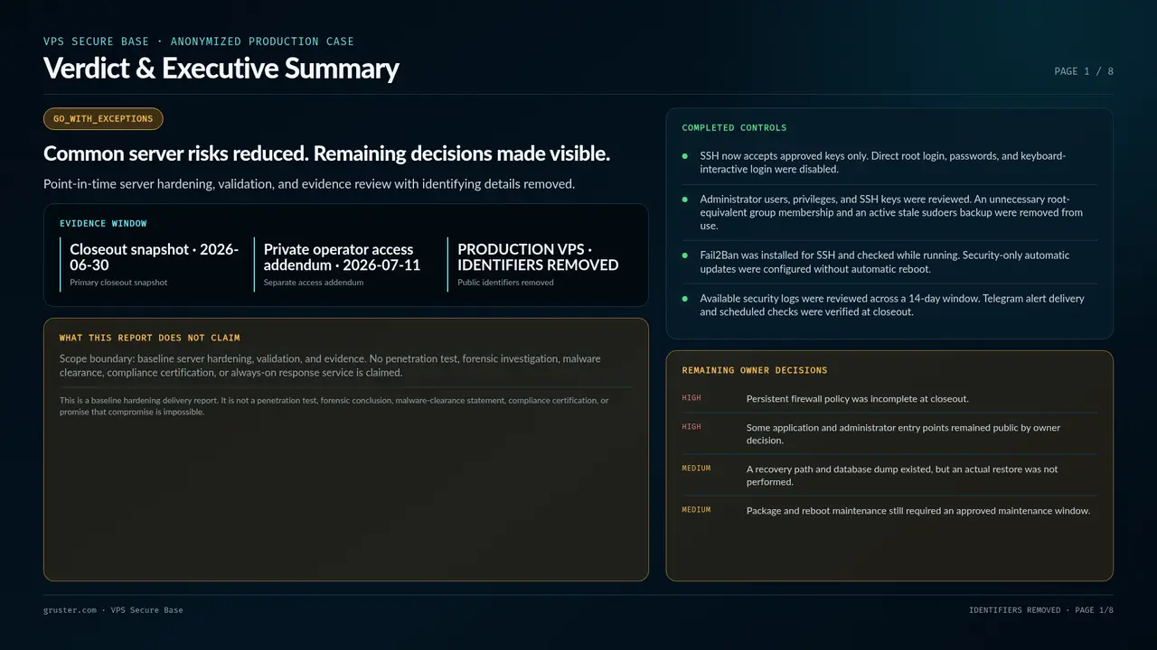Click the green bullet beside the security logs item
This screenshot has height=650, width=1157.
(x=685, y=299)
